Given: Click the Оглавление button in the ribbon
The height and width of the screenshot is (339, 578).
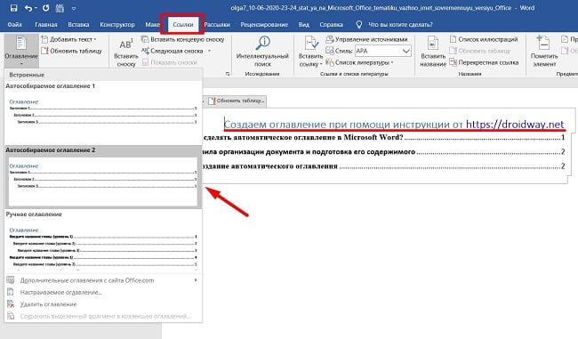Looking at the screenshot, I should (21, 51).
